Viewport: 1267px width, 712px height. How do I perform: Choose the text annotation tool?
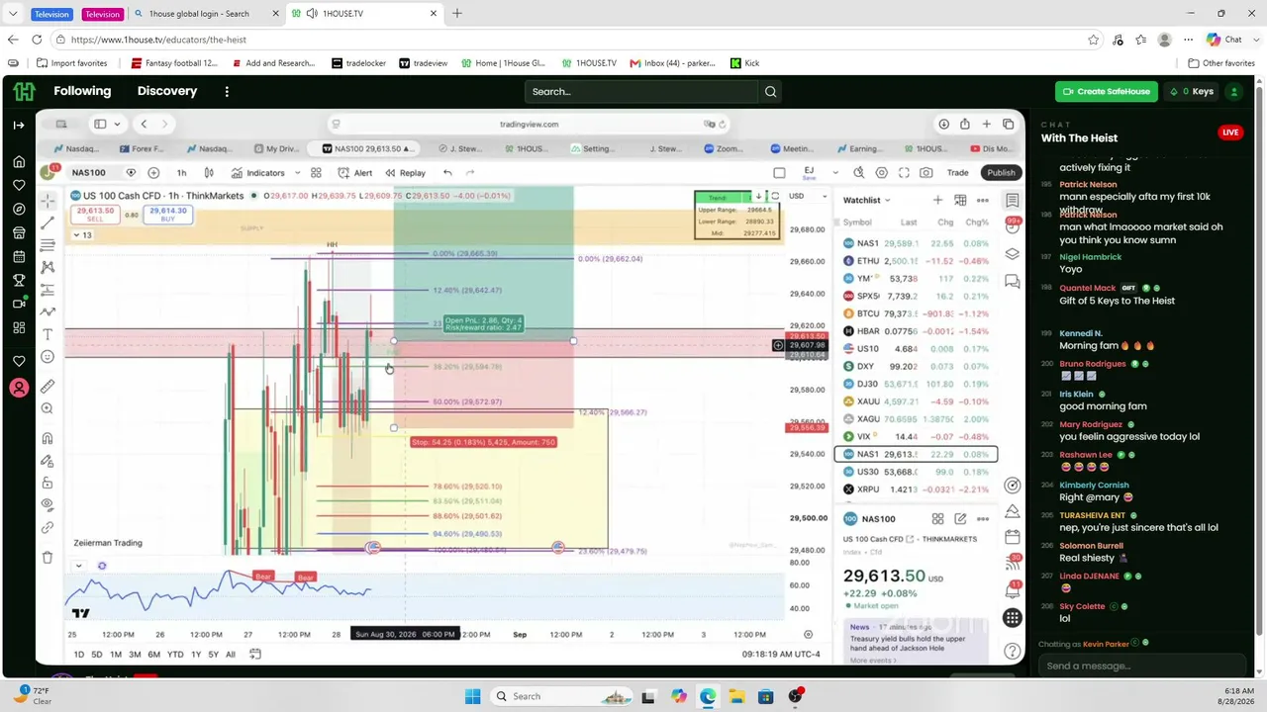[48, 334]
